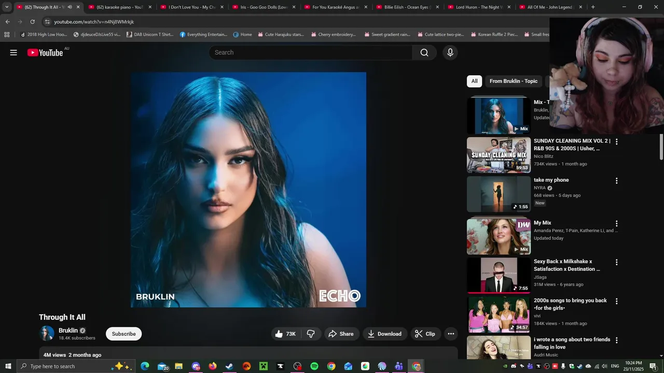
Task: Open a new browser tab
Action: click(593, 7)
